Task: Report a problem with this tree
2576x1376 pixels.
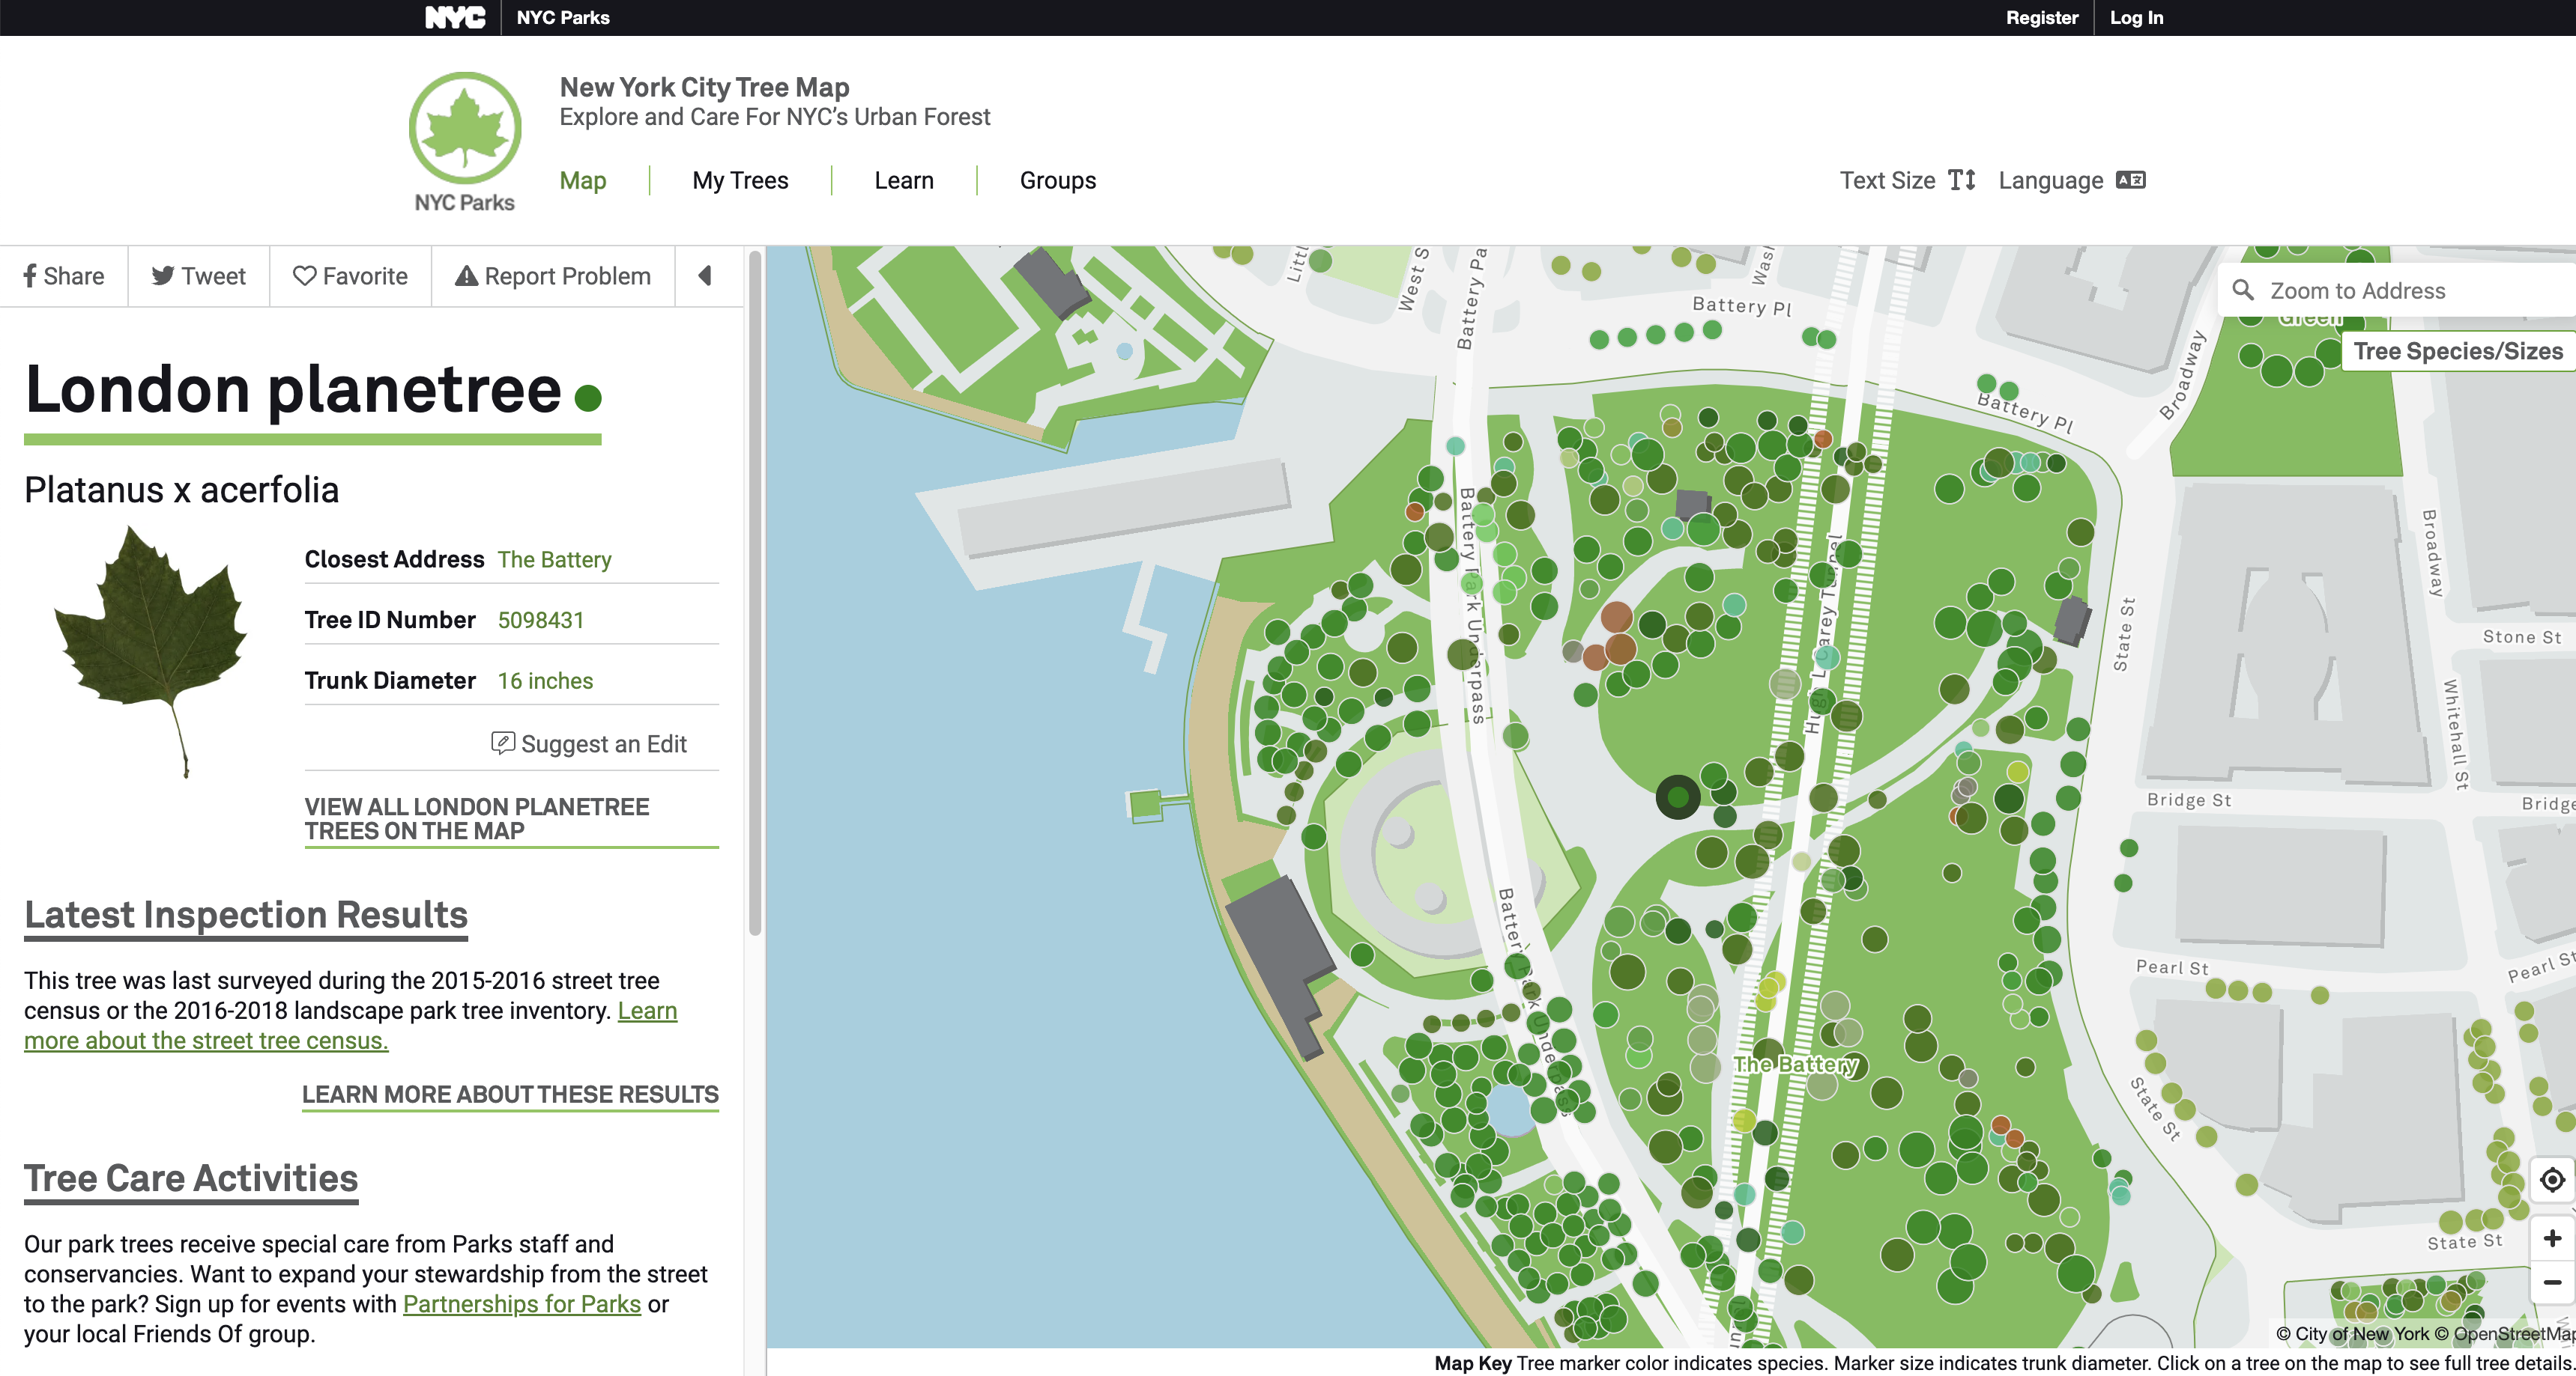Action: point(553,275)
